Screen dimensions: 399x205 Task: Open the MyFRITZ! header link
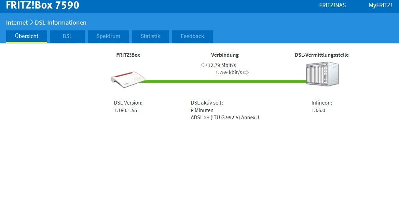tap(381, 5)
